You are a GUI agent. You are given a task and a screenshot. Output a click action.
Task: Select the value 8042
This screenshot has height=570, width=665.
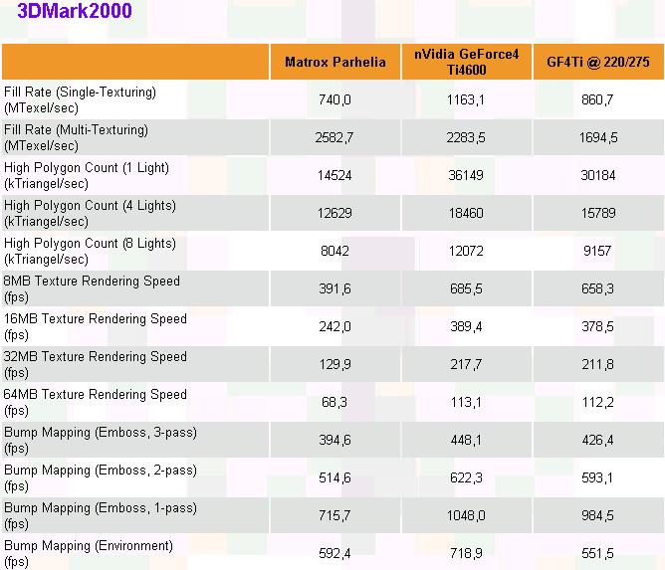point(334,251)
